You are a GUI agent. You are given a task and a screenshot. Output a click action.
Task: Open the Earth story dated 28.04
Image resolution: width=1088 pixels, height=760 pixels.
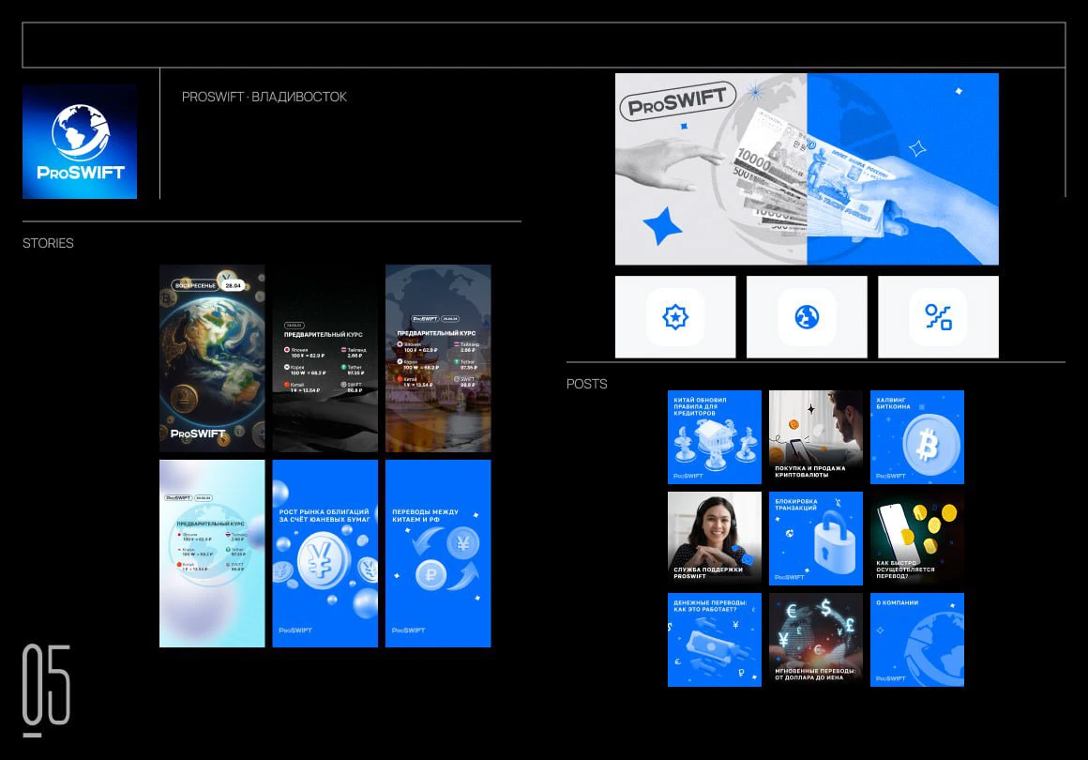pos(211,357)
